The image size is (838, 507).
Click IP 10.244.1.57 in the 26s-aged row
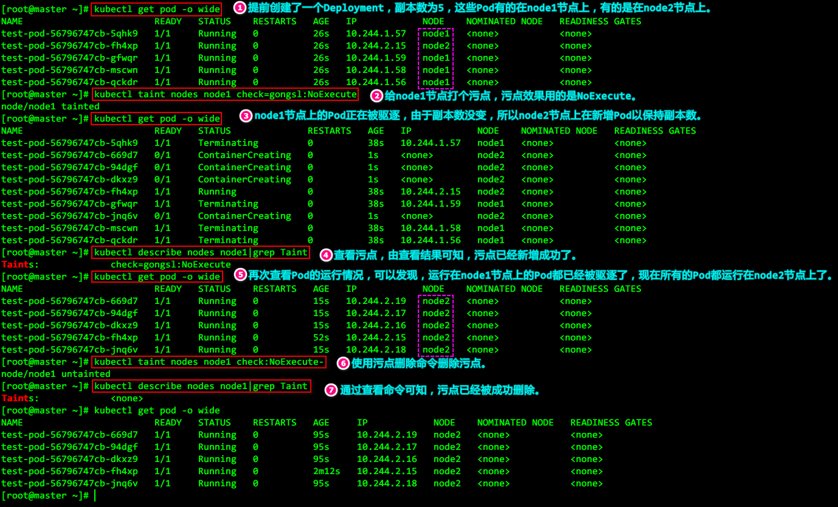[376, 33]
